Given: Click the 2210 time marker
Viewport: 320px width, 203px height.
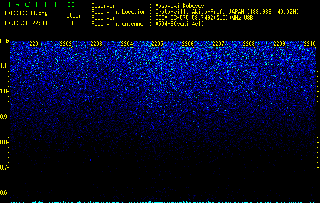Looking at the screenshot, I should (x=310, y=44).
